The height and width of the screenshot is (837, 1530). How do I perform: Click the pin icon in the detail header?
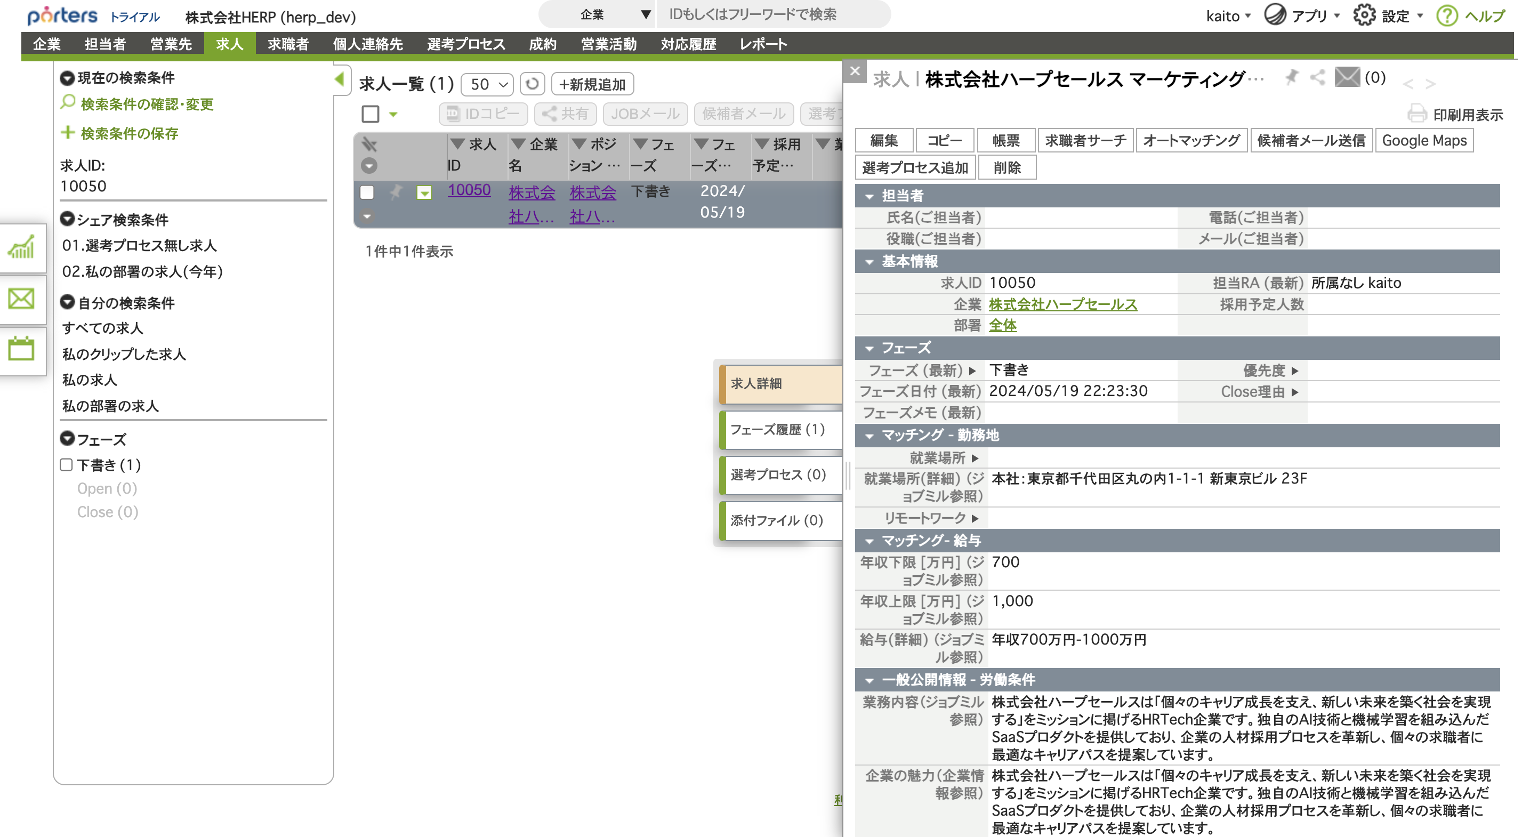pos(1291,77)
